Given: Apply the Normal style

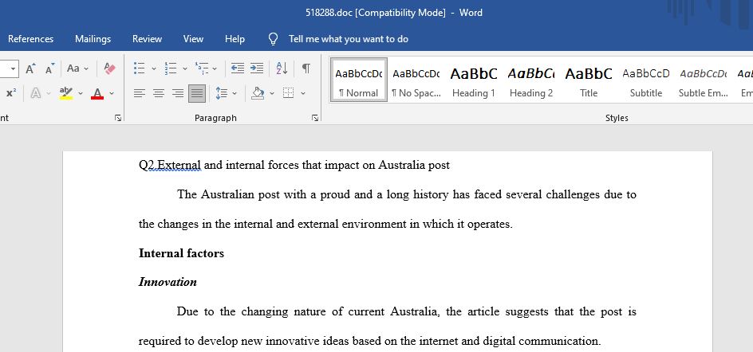Looking at the screenshot, I should [359, 80].
